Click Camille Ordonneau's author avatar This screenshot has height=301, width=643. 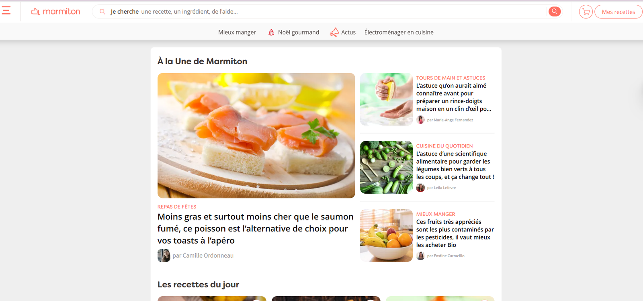[164, 255]
